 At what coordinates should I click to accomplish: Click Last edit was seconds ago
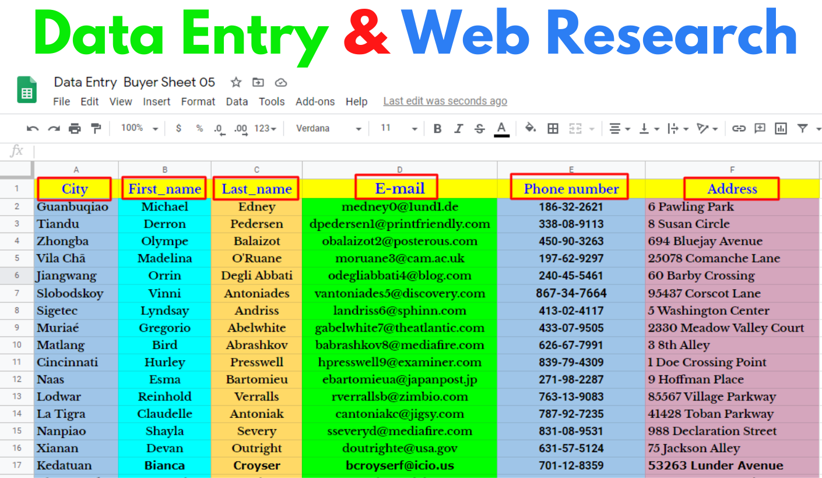(445, 101)
